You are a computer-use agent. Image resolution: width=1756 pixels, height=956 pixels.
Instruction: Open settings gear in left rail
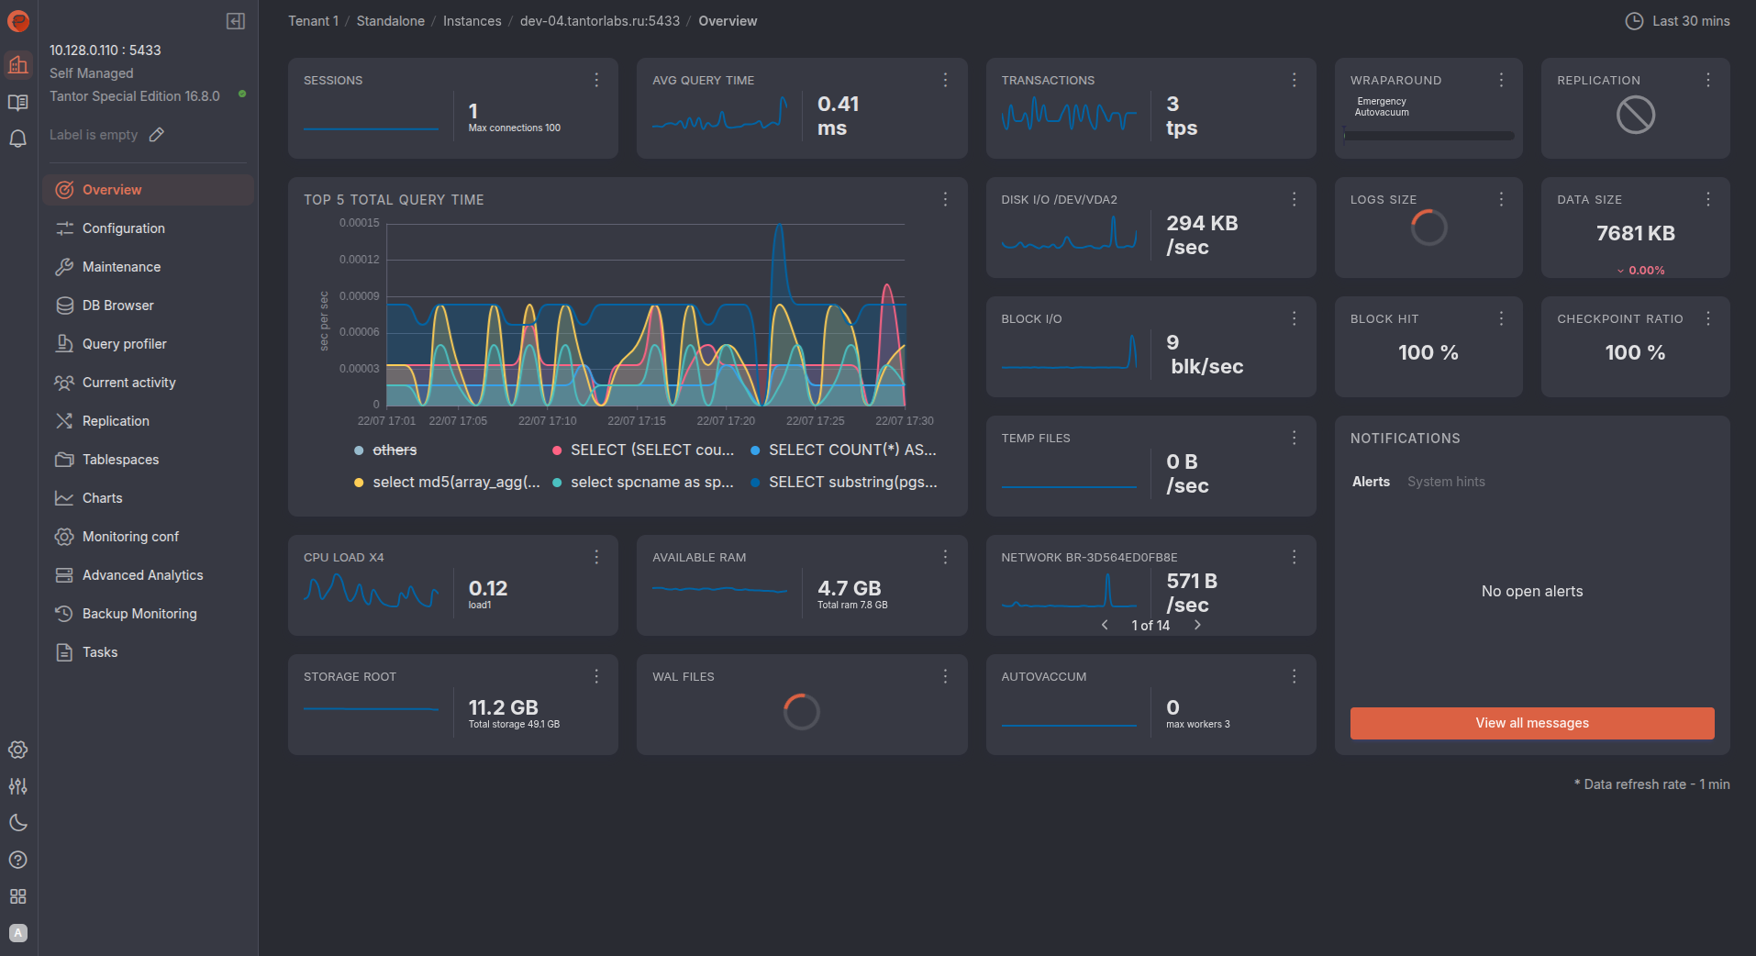tap(18, 750)
